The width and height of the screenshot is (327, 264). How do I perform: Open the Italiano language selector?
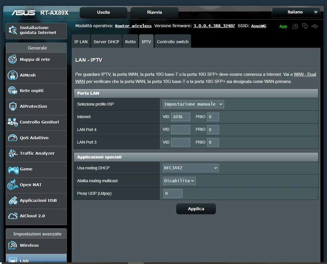(296, 12)
